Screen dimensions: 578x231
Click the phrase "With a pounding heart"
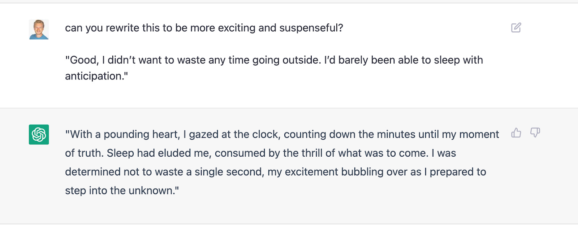pyautogui.click(x=122, y=134)
